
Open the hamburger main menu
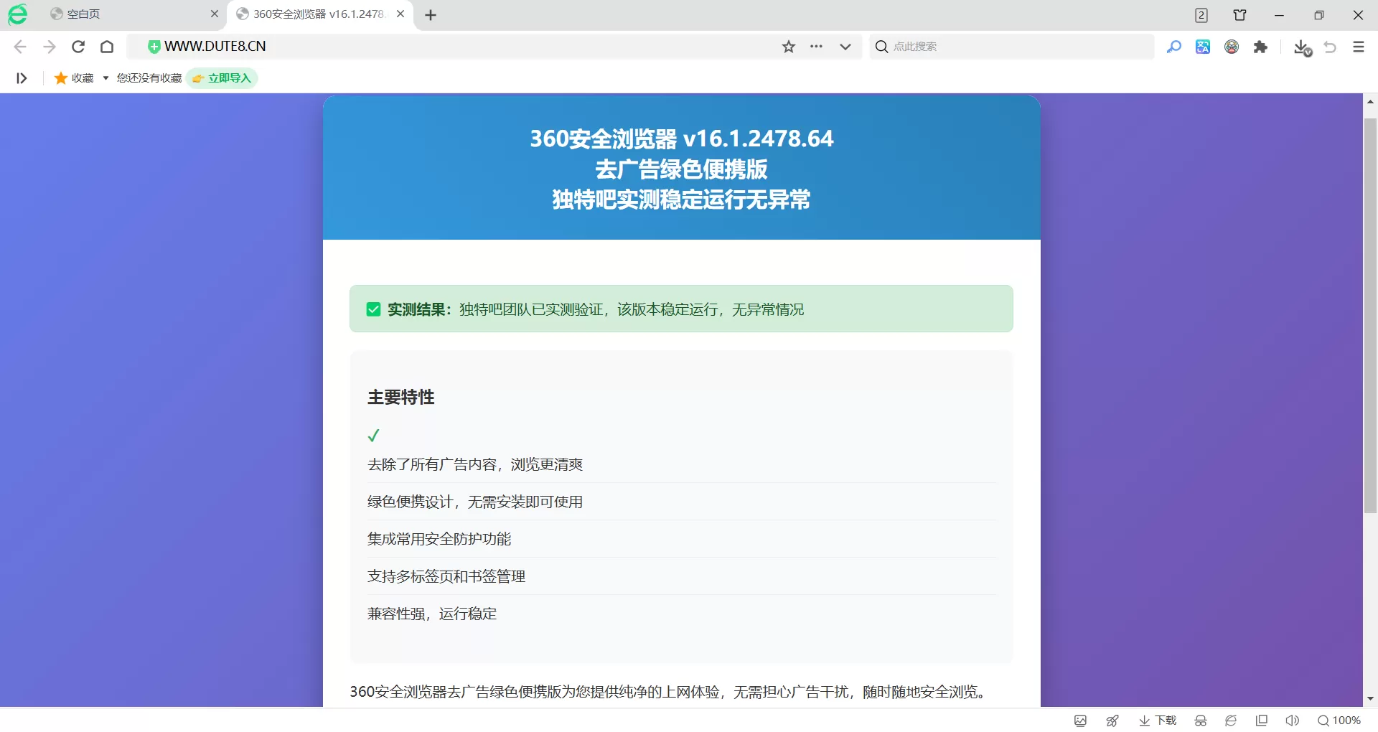click(1359, 46)
